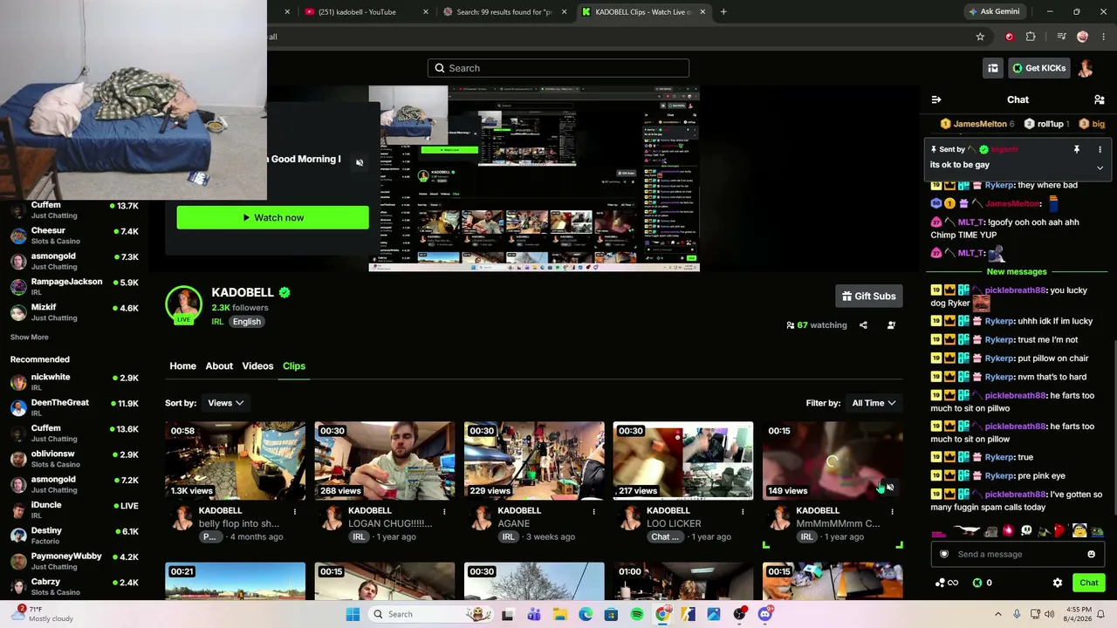Click the IRL category link under KADOBELL

pos(217,322)
